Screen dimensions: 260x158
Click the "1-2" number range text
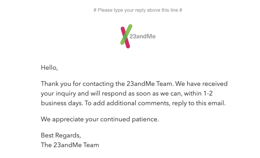click(x=208, y=93)
